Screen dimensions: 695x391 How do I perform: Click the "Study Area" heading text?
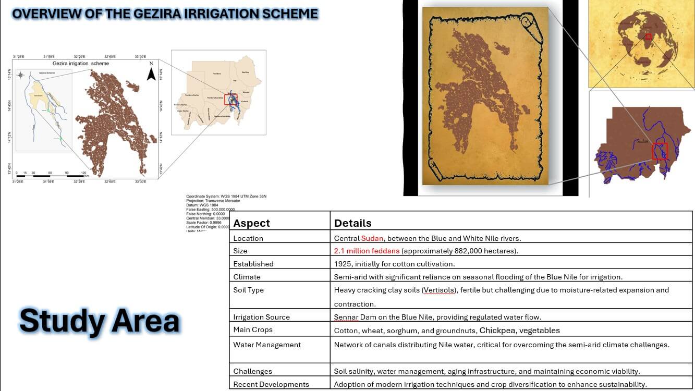click(99, 321)
